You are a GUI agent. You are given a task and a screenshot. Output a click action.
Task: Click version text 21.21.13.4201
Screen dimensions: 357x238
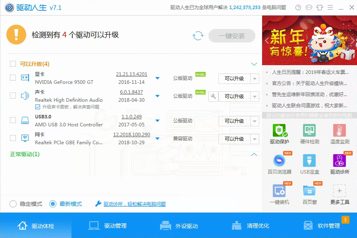(131, 74)
